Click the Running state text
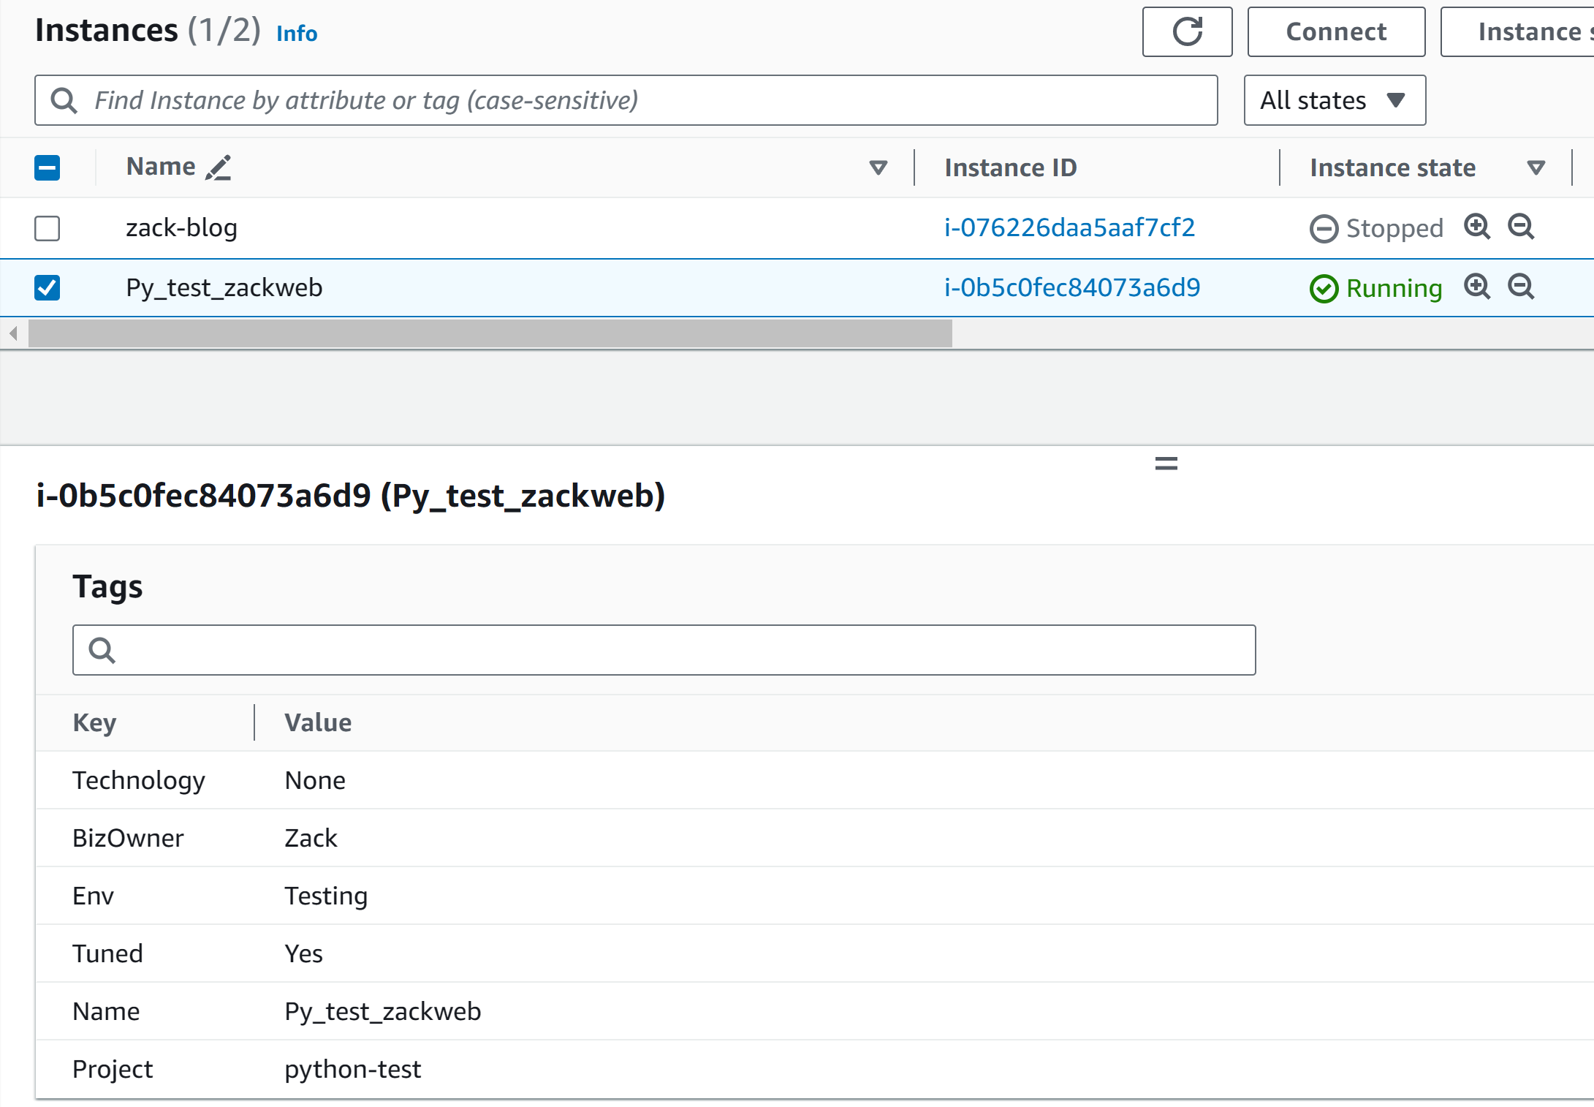1594x1107 pixels. (1394, 288)
